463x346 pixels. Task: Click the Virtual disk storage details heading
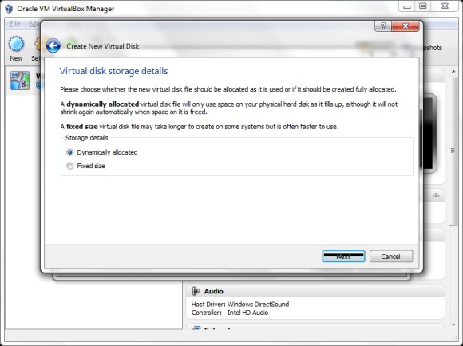pyautogui.click(x=113, y=71)
